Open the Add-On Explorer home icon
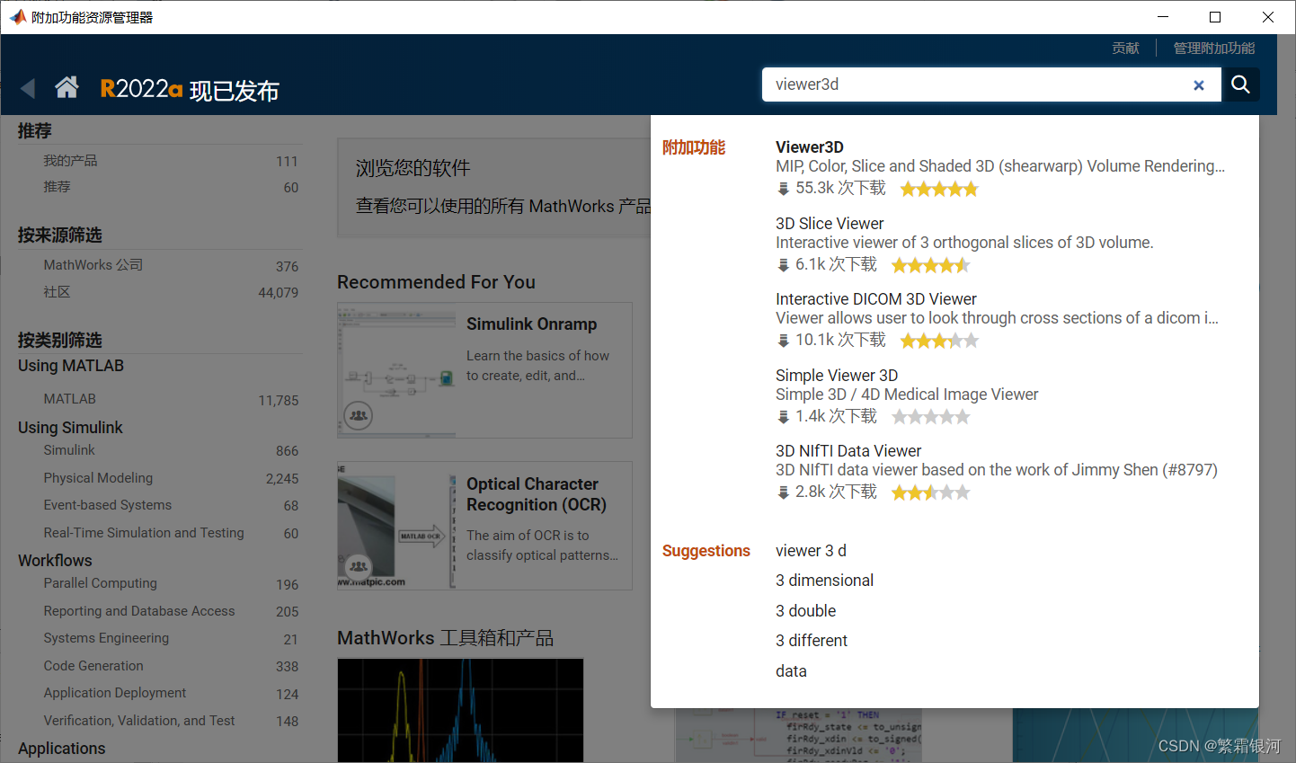Image resolution: width=1296 pixels, height=763 pixels. coord(67,87)
